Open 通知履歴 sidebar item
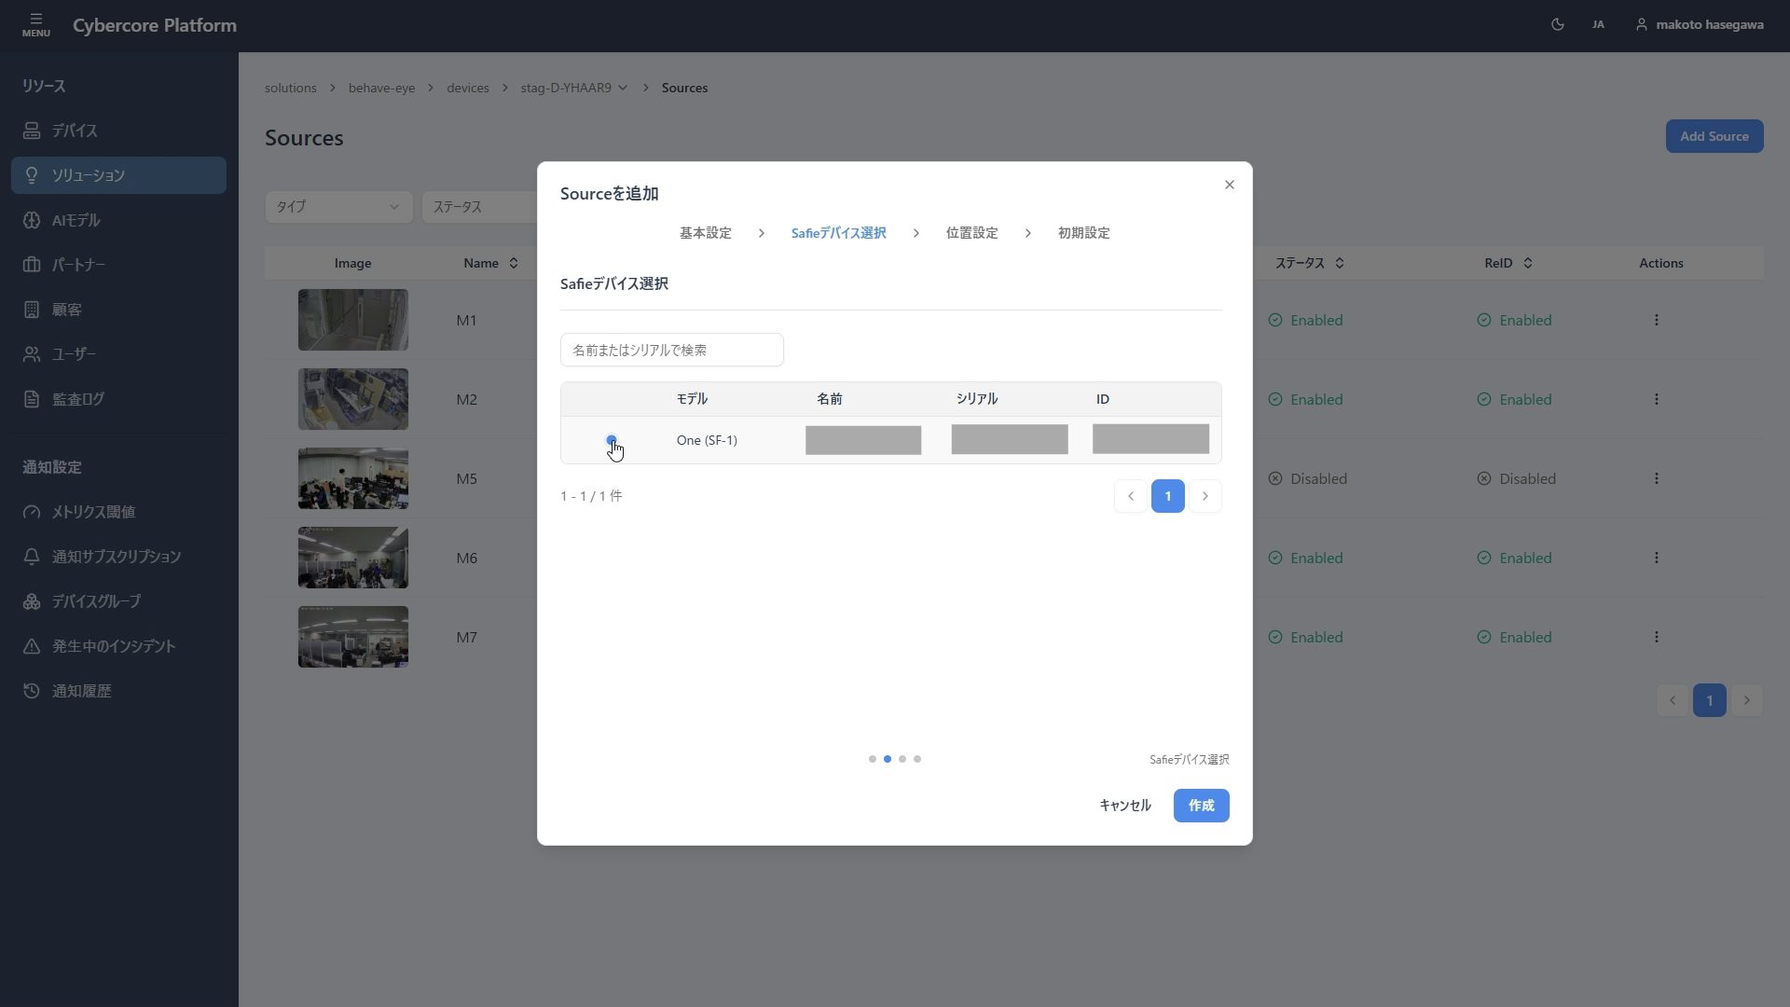 coord(118,691)
